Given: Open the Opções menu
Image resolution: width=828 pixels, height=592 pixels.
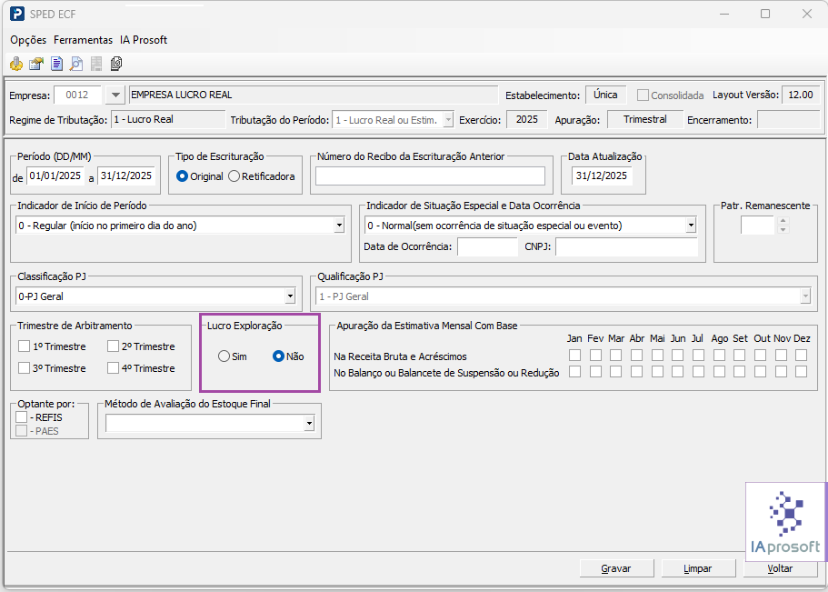Looking at the screenshot, I should 28,40.
